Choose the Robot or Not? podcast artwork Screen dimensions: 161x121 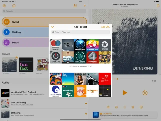coord(68,45)
